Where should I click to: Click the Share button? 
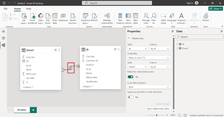(215, 9)
